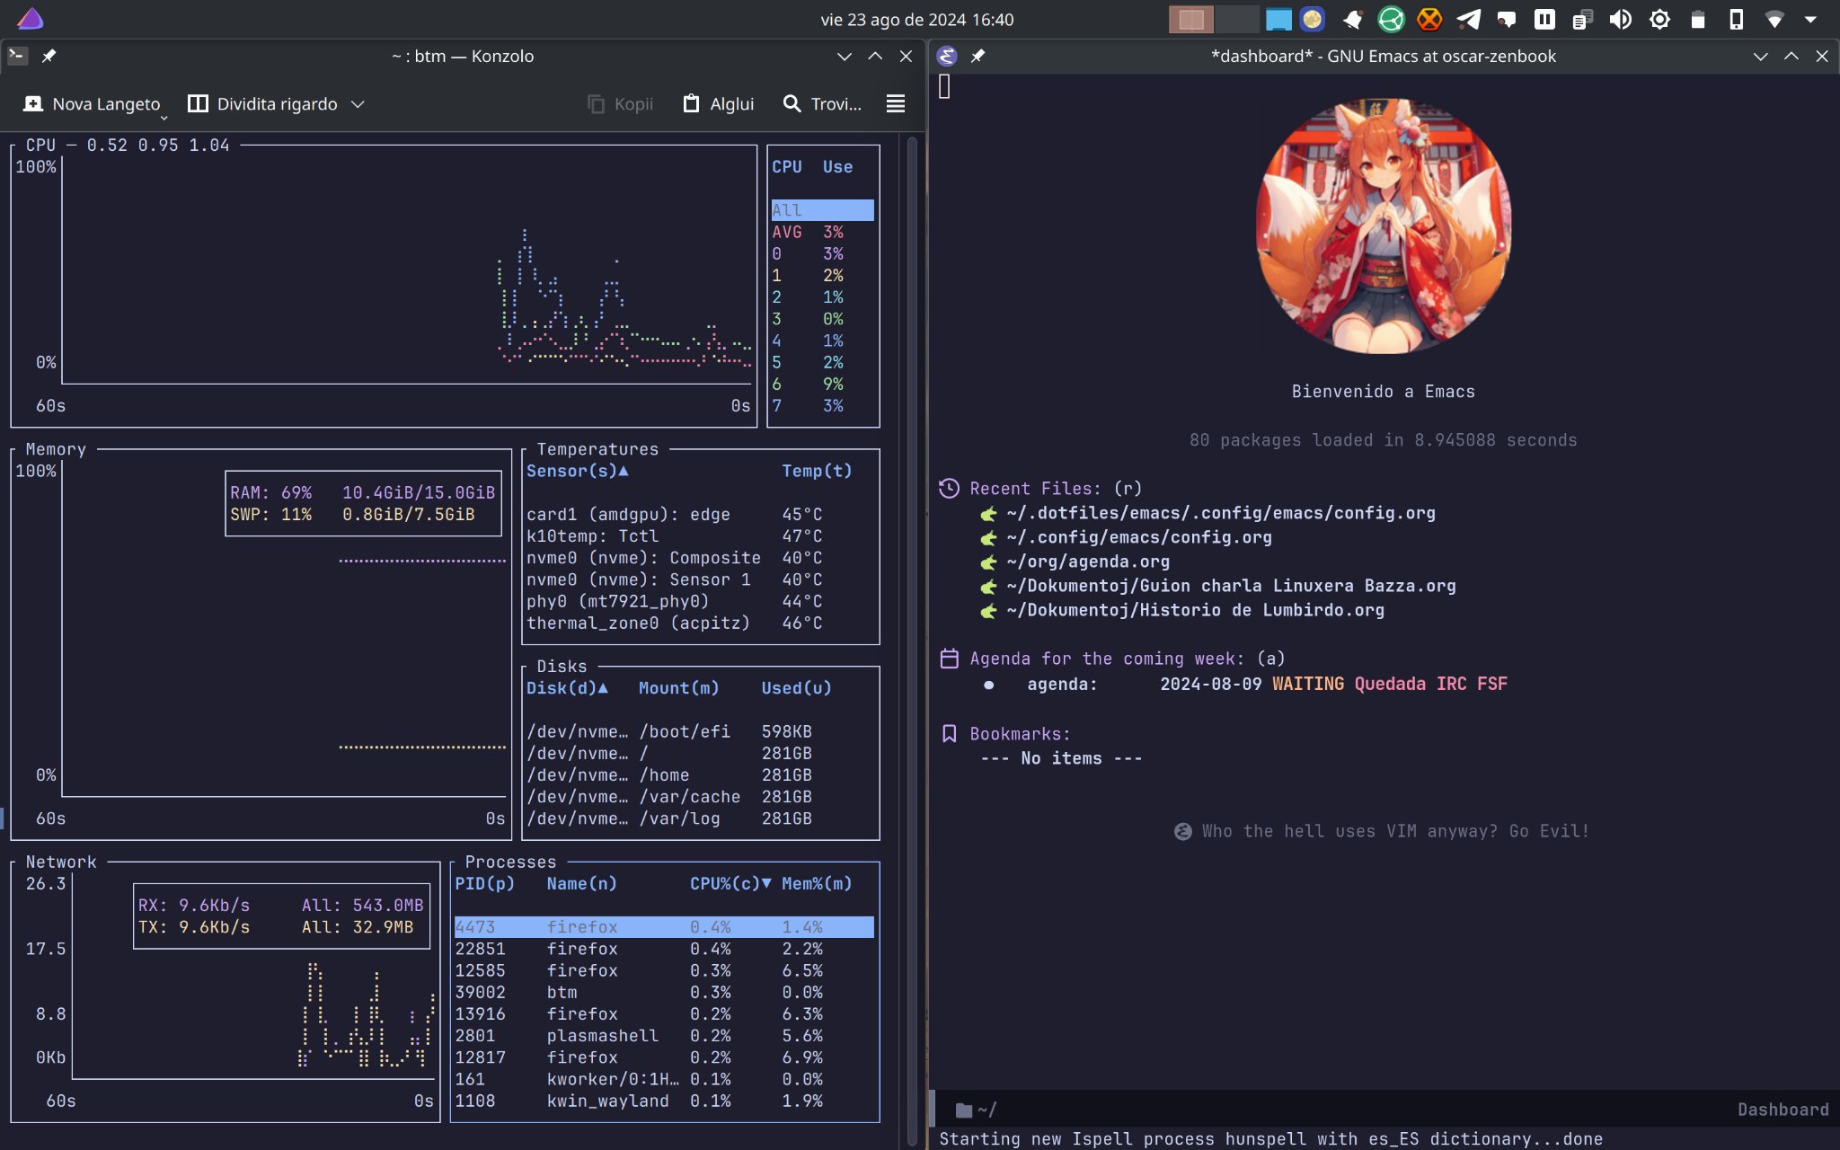Image resolution: width=1840 pixels, height=1150 pixels.
Task: Click the Emacs icon in title bar
Action: [947, 56]
